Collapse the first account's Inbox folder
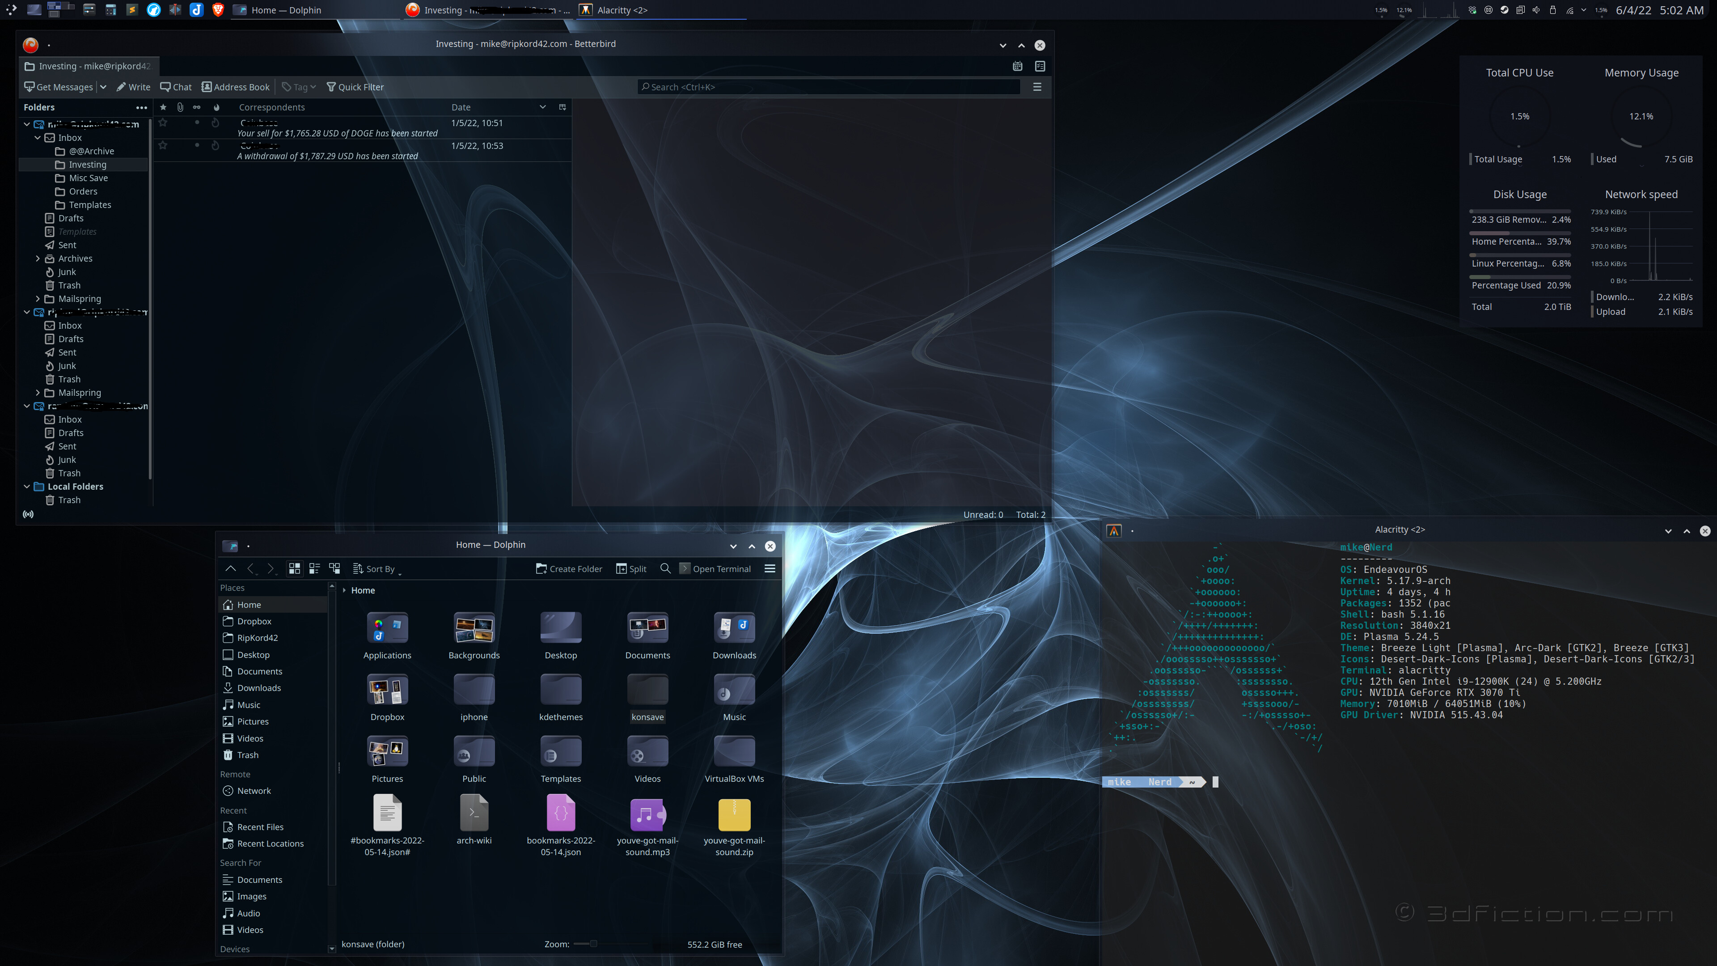The image size is (1717, 966). [x=38, y=138]
